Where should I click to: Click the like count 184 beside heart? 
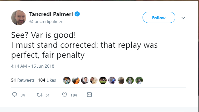pos(74,95)
